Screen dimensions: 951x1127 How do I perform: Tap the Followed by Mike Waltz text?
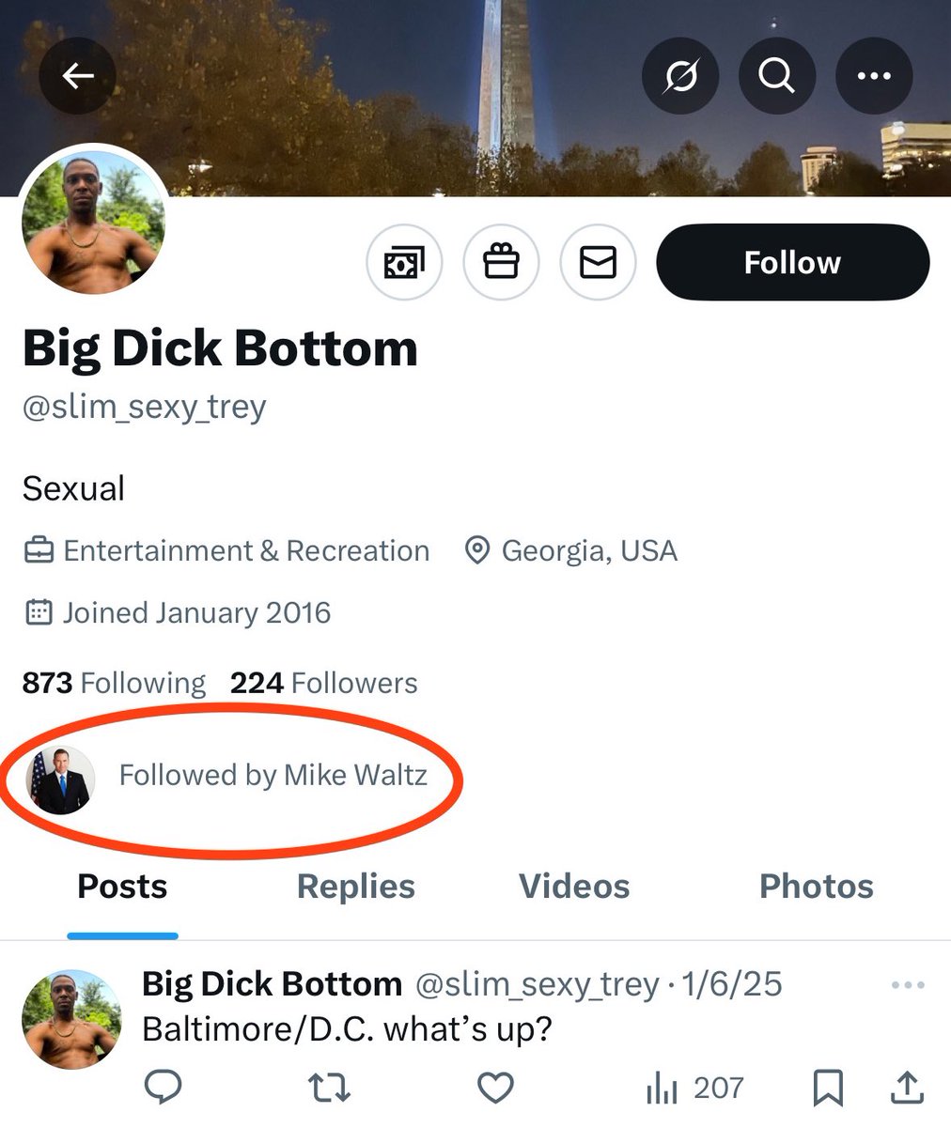tap(273, 776)
